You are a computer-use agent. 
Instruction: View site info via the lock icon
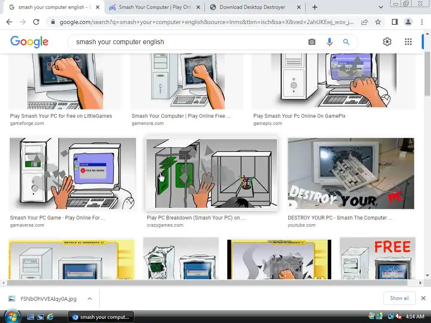(53, 22)
